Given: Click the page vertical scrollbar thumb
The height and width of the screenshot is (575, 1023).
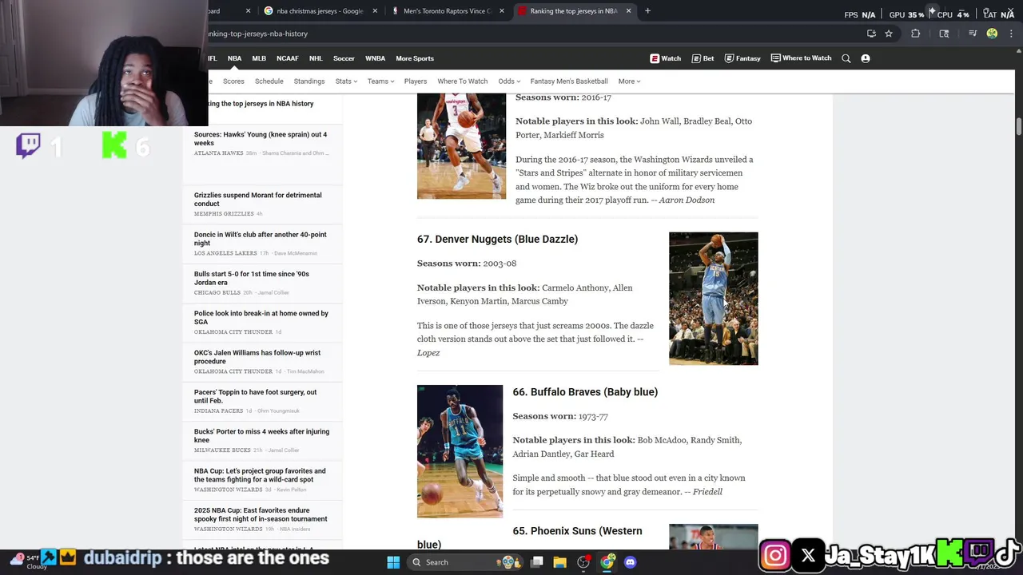Looking at the screenshot, I should [x=1018, y=126].
